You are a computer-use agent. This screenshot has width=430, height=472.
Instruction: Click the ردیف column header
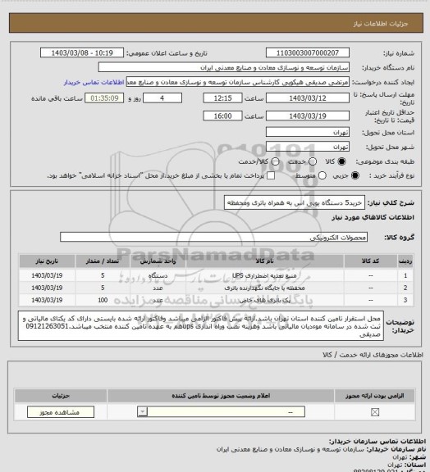pos(405,261)
